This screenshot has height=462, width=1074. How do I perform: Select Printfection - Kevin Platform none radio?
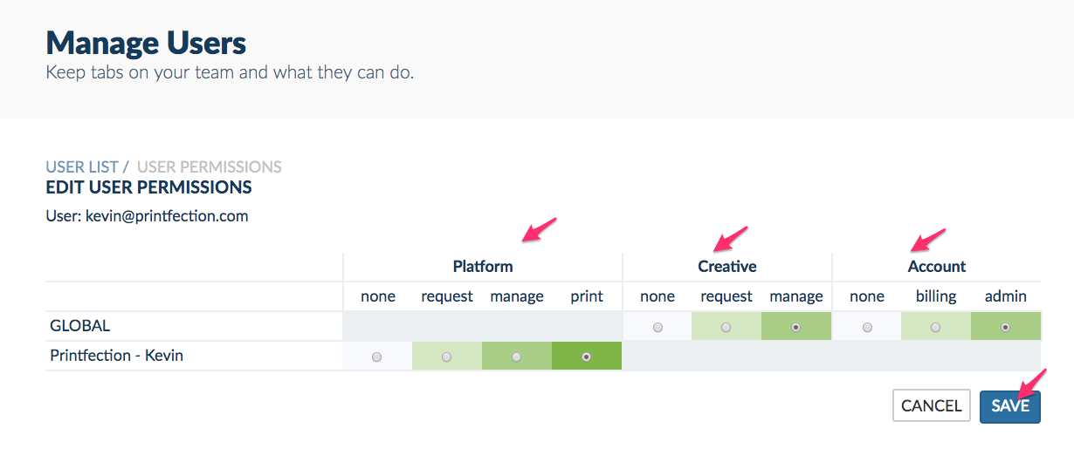point(377,357)
